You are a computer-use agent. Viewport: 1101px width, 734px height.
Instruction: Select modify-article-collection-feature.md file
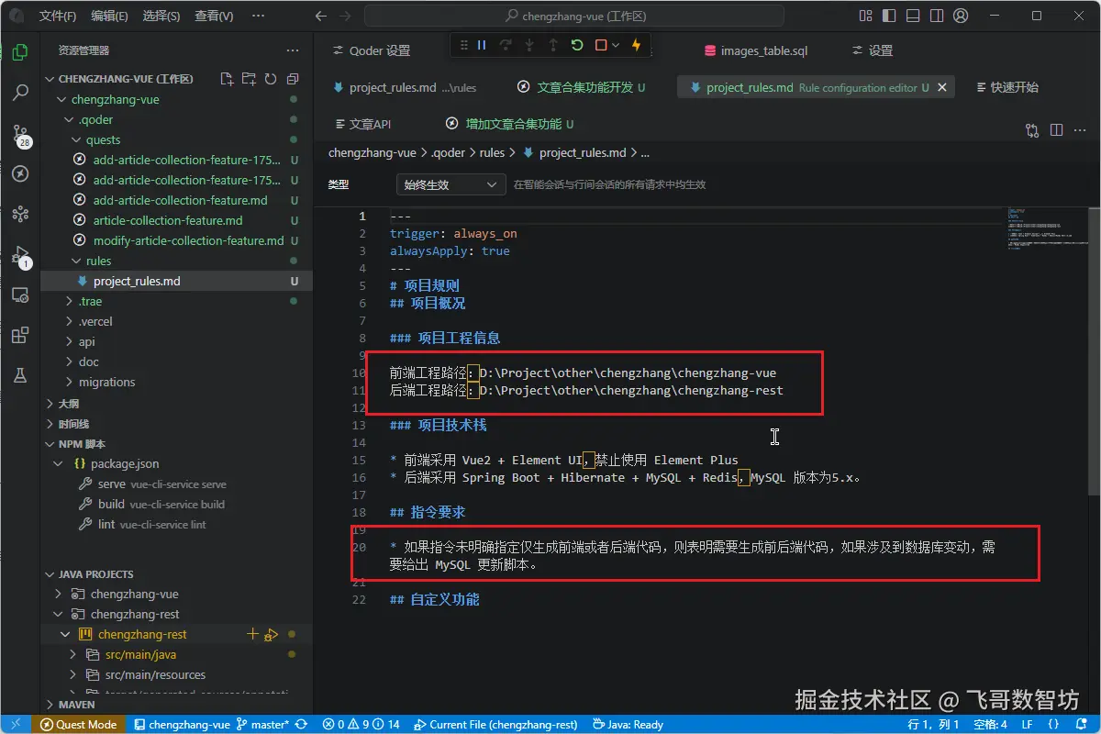tap(189, 240)
